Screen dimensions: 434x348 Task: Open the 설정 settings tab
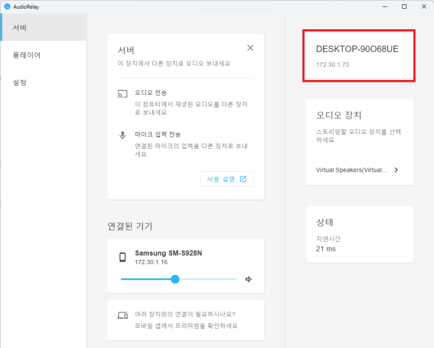44,82
